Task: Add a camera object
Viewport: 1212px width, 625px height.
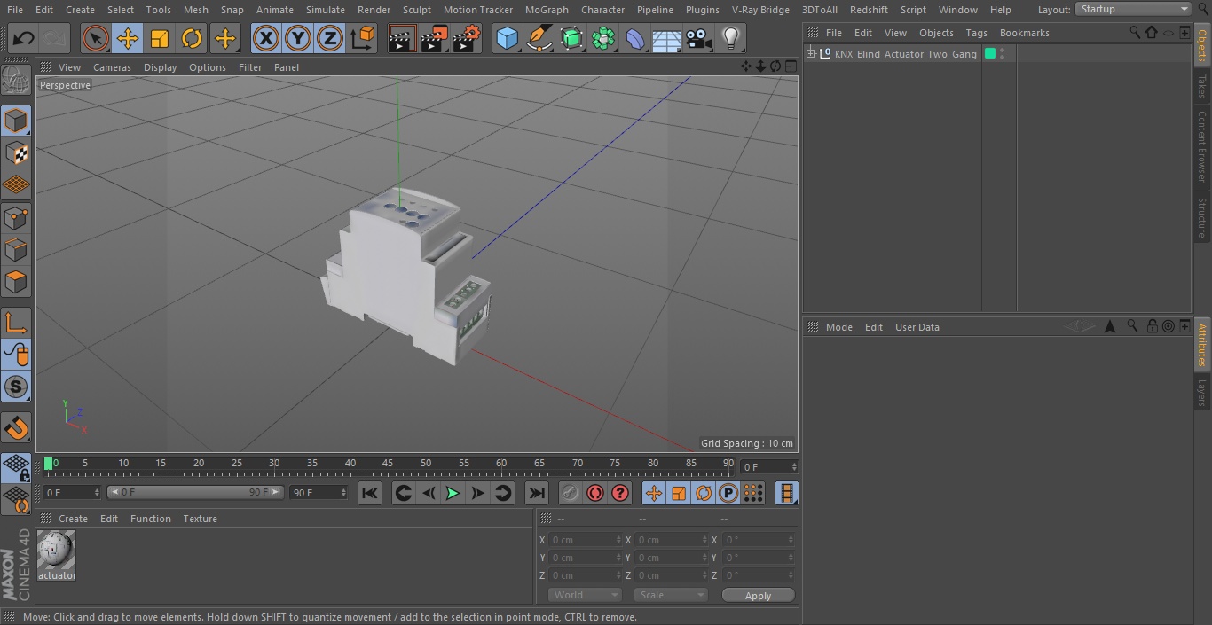Action: (x=699, y=38)
